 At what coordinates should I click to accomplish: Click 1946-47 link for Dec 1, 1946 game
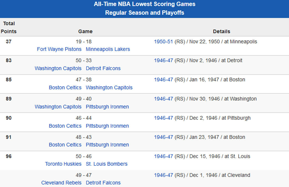163,175
